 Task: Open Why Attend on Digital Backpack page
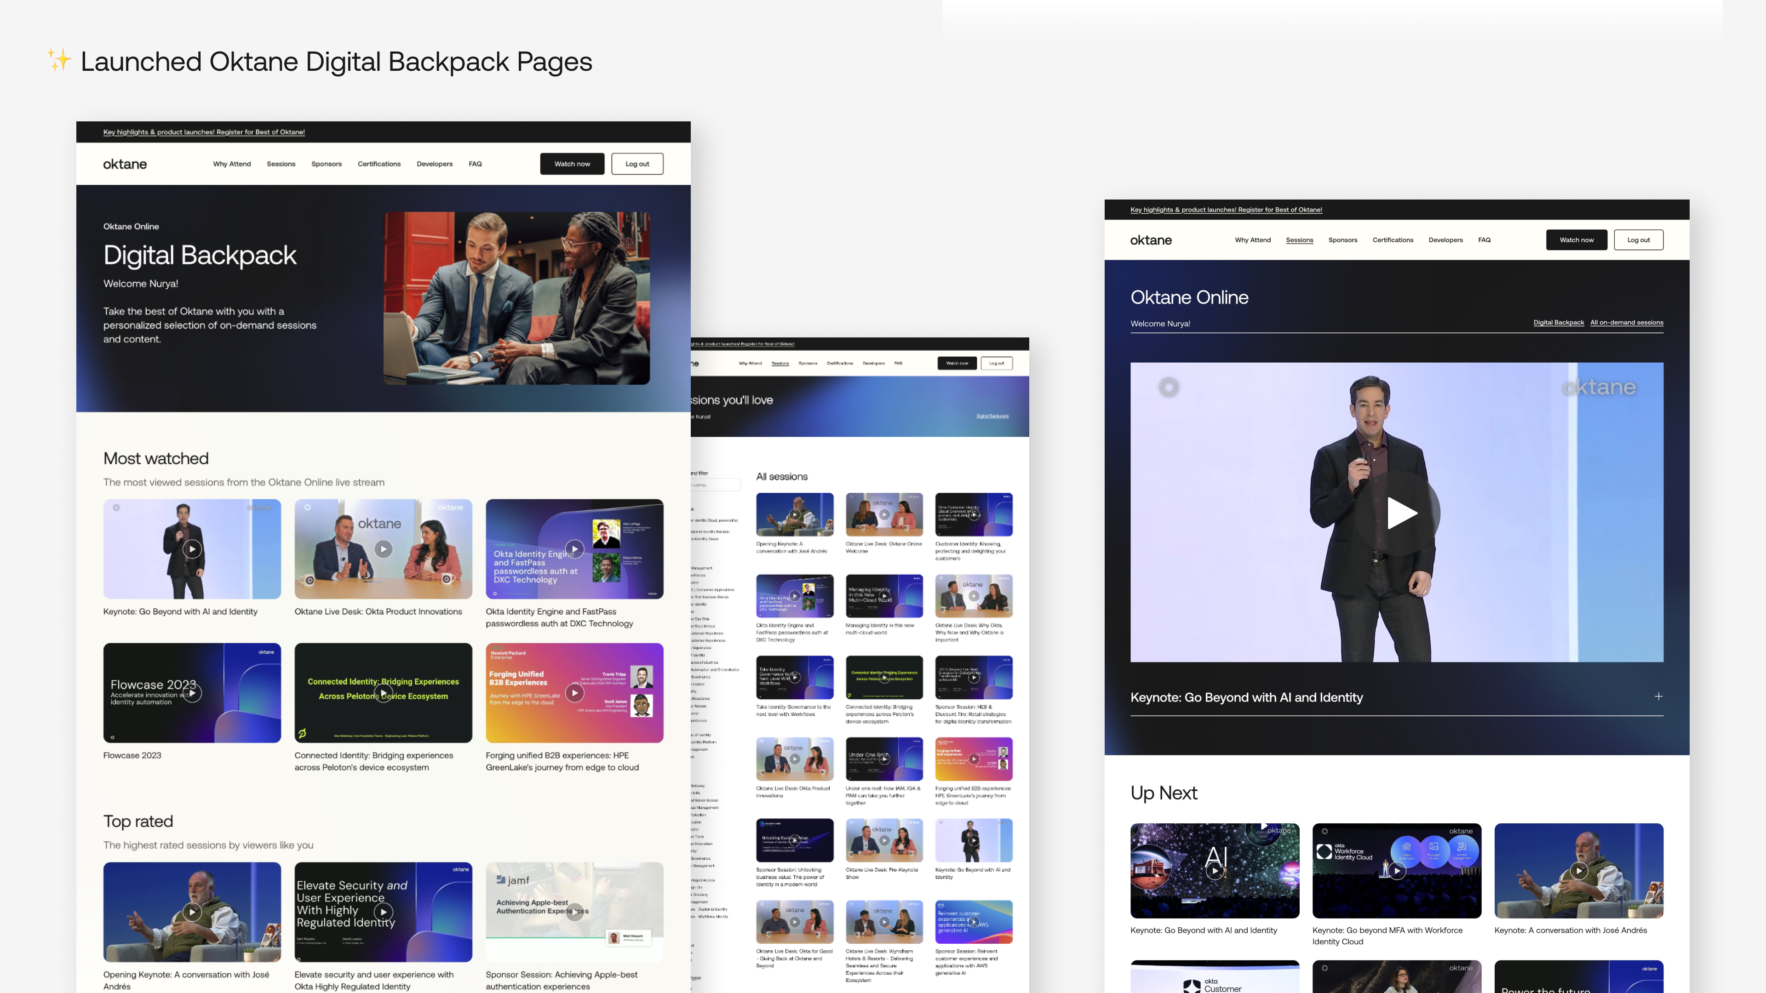coord(232,164)
